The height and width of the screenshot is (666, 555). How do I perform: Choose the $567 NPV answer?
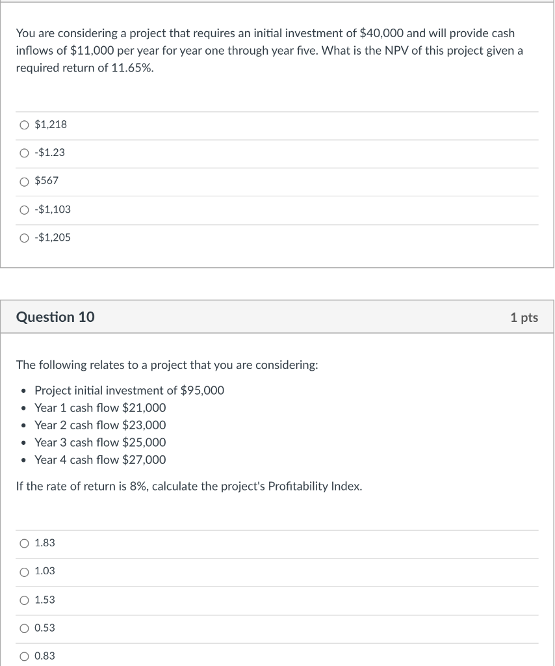coord(23,181)
